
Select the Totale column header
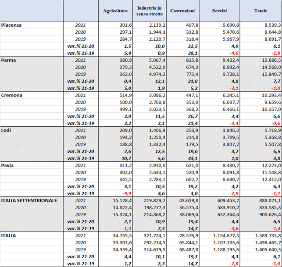pyautogui.click(x=261, y=11)
